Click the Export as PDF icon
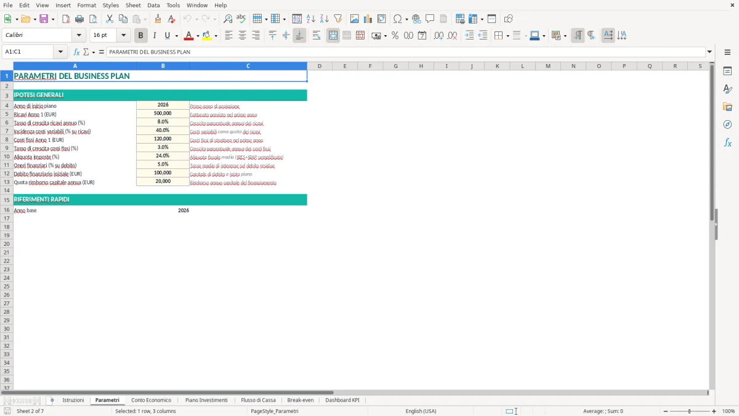The width and height of the screenshot is (739, 416). pyautogui.click(x=66, y=19)
